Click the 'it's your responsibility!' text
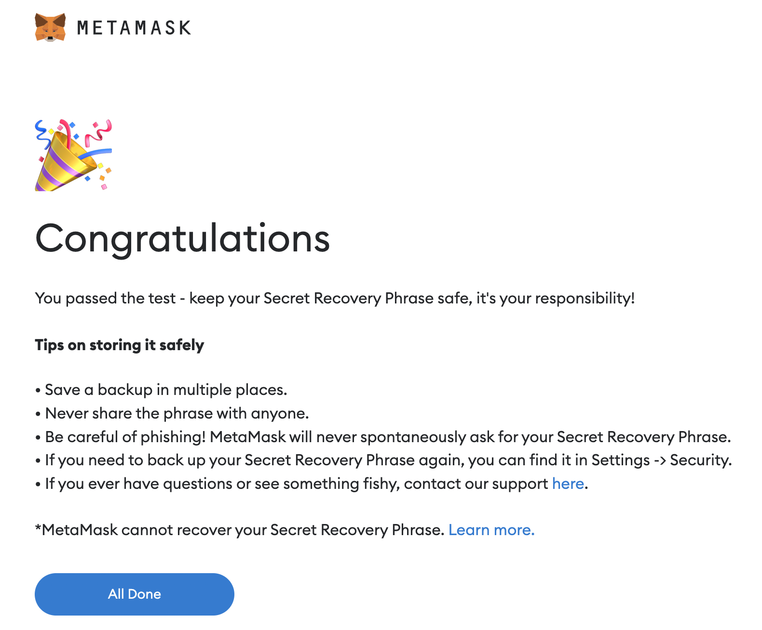The height and width of the screenshot is (630, 762). 555,298
